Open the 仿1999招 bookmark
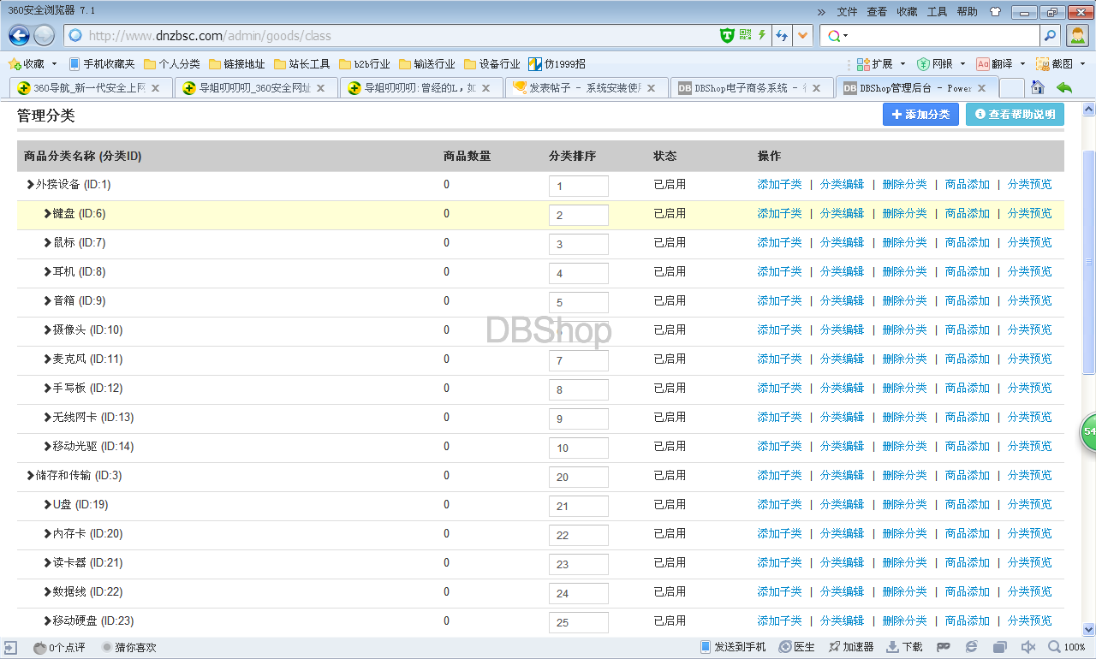1096x659 pixels. tap(557, 64)
